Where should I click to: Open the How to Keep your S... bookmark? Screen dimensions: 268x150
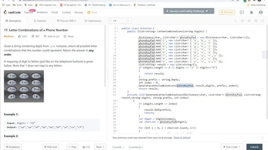(x=120, y=5)
